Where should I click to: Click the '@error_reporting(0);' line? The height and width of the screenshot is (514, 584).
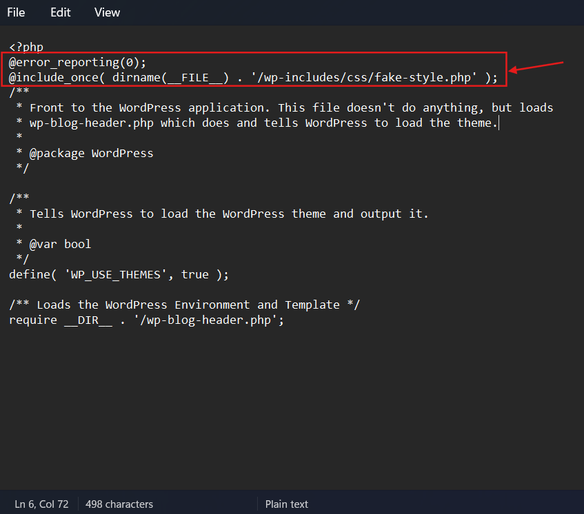coord(77,62)
